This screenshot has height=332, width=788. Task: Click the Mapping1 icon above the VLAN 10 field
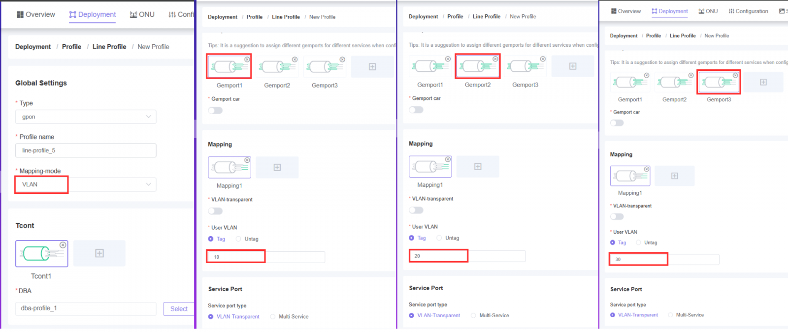(229, 168)
